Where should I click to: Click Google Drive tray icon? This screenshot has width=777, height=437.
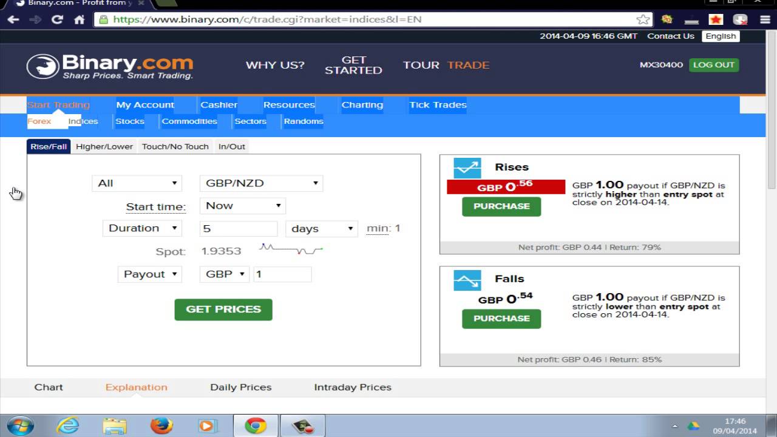point(693,426)
